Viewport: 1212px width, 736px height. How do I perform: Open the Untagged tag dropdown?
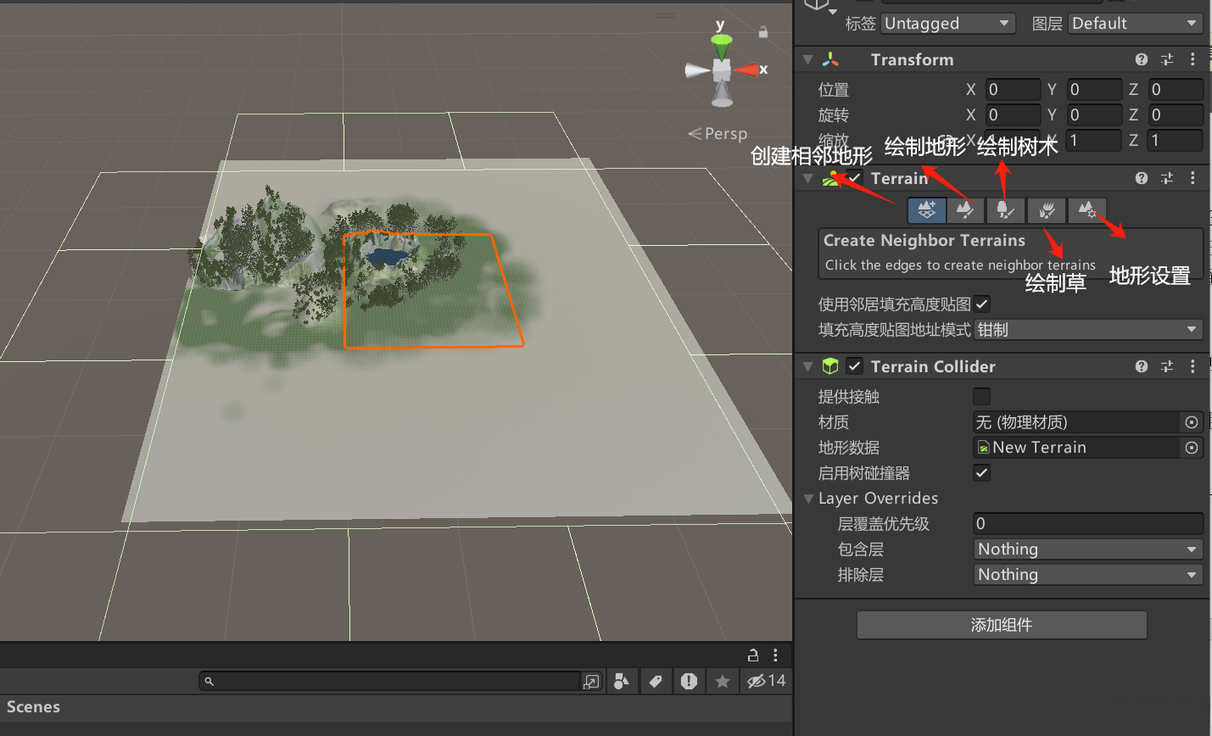click(x=947, y=24)
